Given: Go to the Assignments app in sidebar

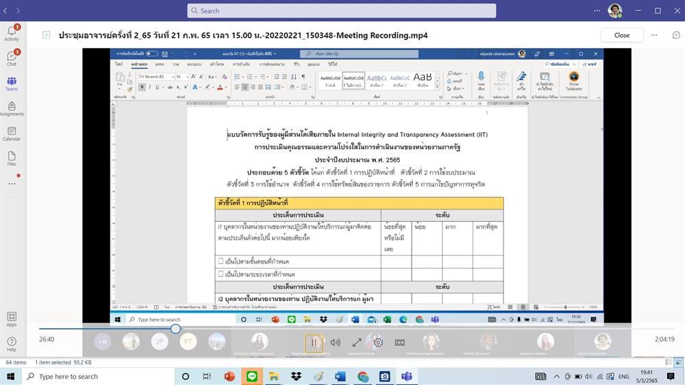Looking at the screenshot, I should coord(12,109).
